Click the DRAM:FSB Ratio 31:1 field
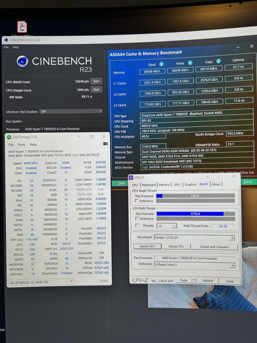Screen dimensions: 257x343 (x=240, y=144)
